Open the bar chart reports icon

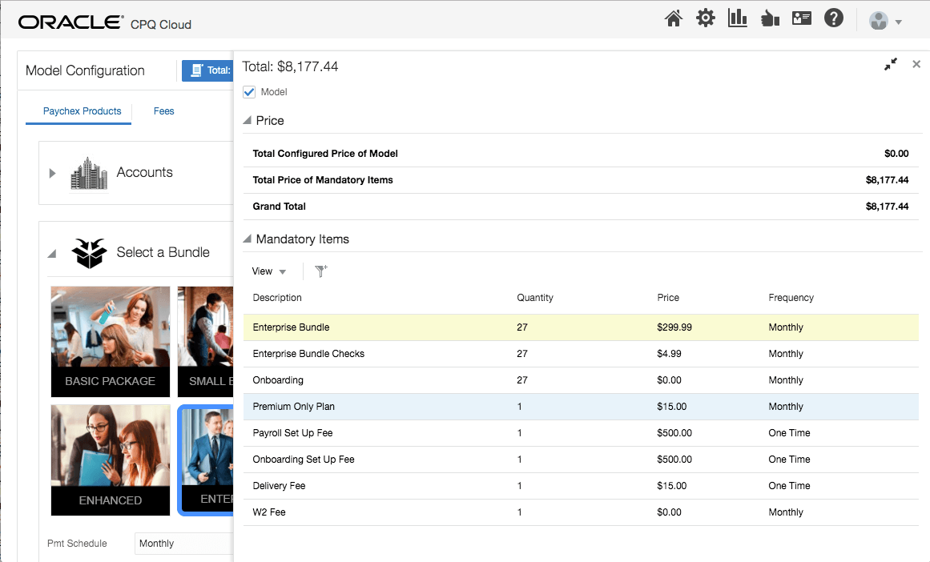pos(737,18)
